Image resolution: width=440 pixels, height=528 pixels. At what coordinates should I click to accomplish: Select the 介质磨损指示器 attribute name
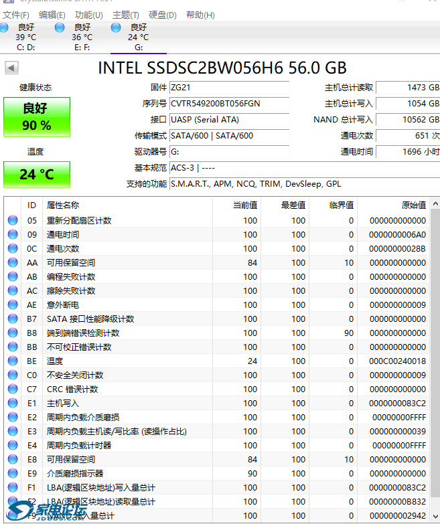point(75,473)
